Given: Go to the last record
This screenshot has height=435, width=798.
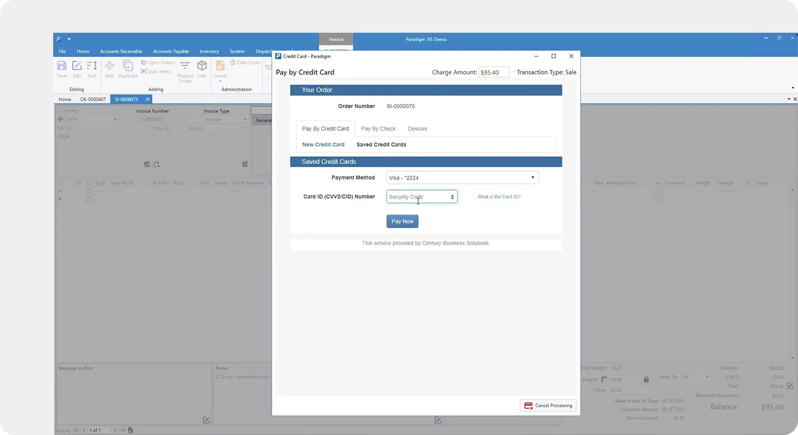Looking at the screenshot, I should [x=123, y=430].
